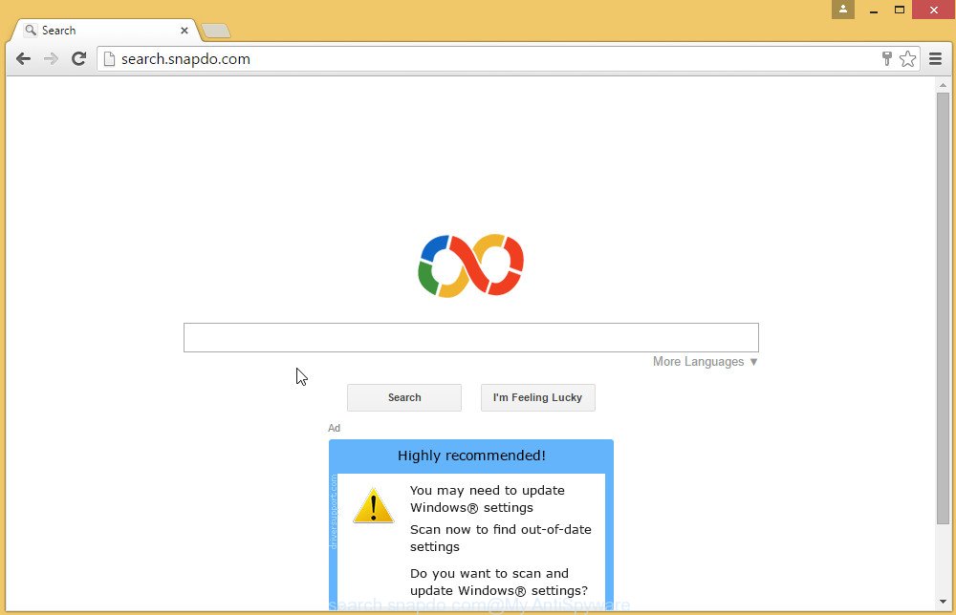956x615 pixels.
Task: Click the Highly recommended! ad header
Action: click(x=471, y=456)
